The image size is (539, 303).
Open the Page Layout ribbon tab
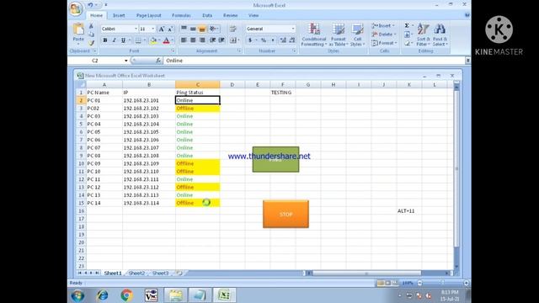pyautogui.click(x=148, y=15)
